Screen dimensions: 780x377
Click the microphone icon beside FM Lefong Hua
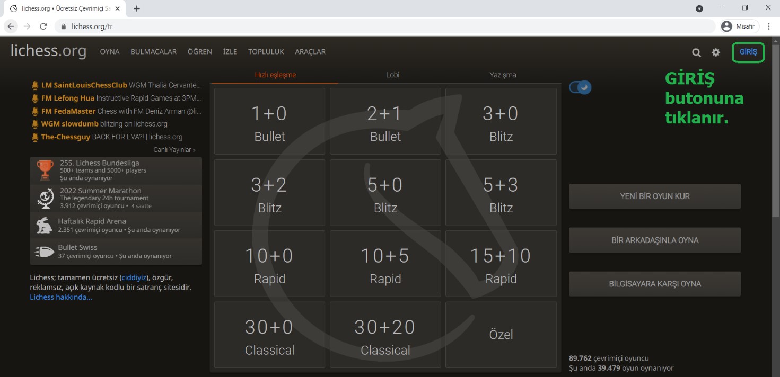(x=35, y=98)
